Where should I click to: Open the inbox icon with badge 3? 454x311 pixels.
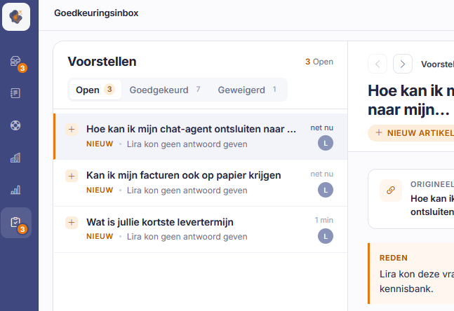[16, 62]
